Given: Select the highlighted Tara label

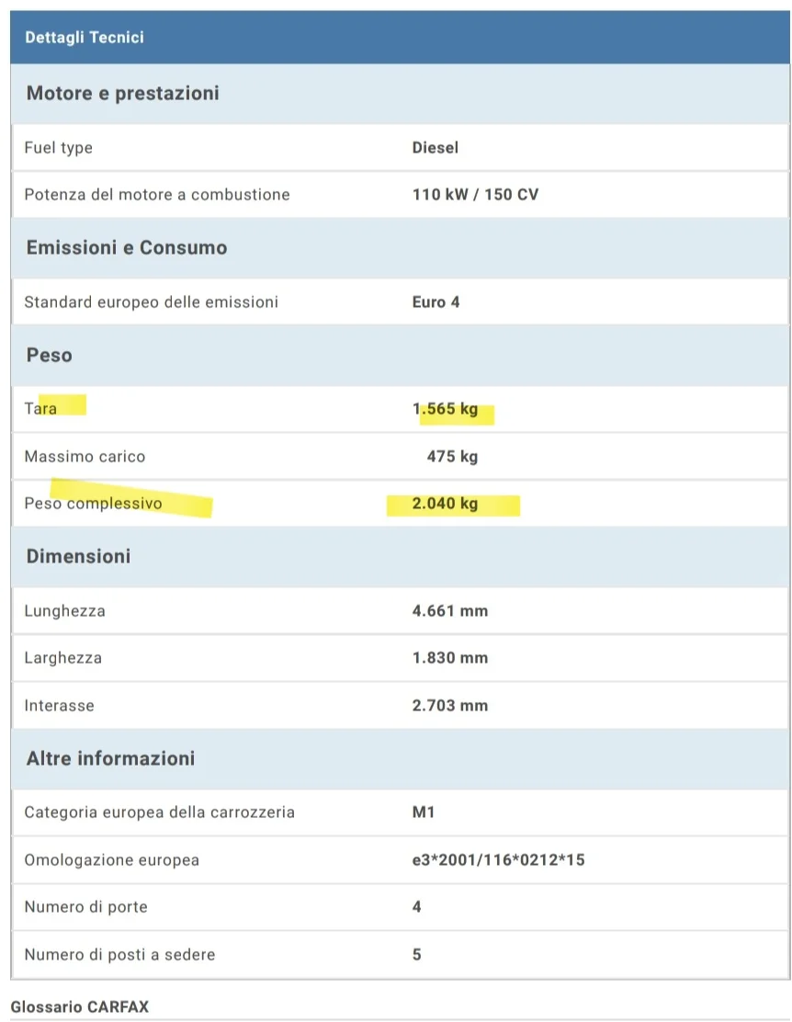Looking at the screenshot, I should [41, 408].
